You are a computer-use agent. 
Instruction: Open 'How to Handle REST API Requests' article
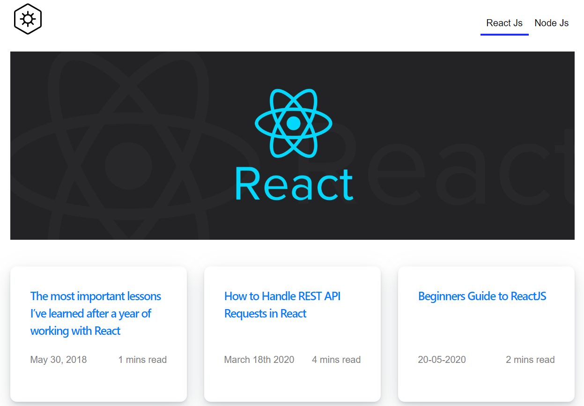tap(282, 305)
